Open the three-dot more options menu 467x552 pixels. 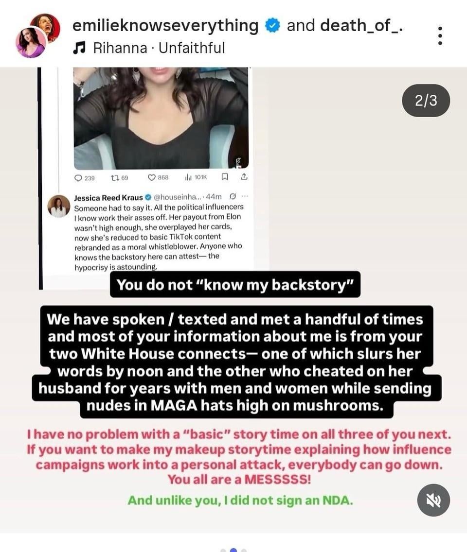[439, 35]
